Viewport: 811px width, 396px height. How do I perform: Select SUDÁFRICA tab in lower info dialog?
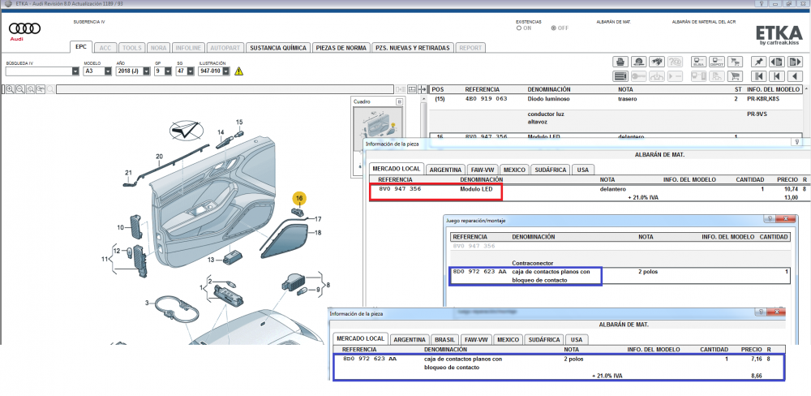point(543,340)
